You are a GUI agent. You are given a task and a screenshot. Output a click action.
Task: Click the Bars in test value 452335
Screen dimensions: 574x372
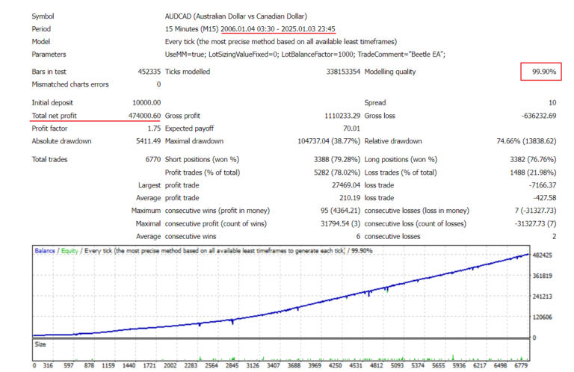click(146, 72)
